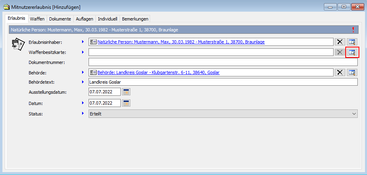367x175 pixels.
Task: Open the Auflagen tab
Action: point(85,19)
